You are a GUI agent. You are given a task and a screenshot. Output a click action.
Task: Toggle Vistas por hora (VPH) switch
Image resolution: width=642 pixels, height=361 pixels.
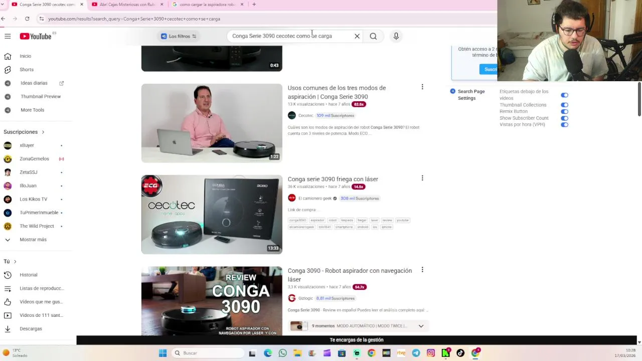tap(564, 125)
